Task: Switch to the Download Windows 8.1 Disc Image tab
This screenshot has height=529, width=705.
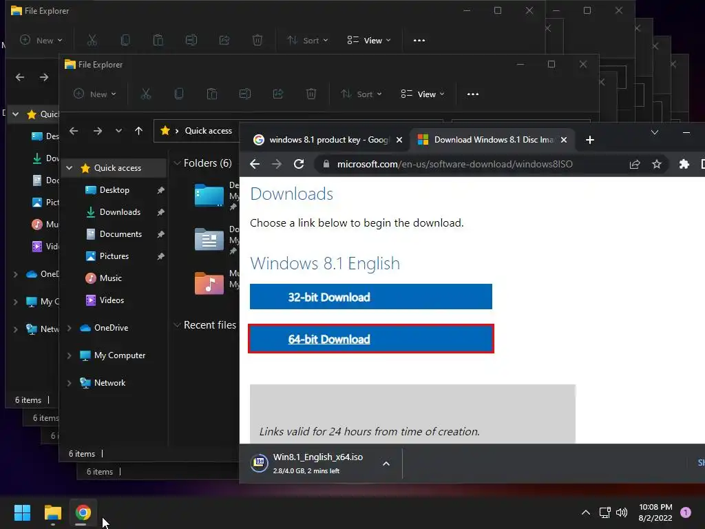Action: pyautogui.click(x=492, y=140)
